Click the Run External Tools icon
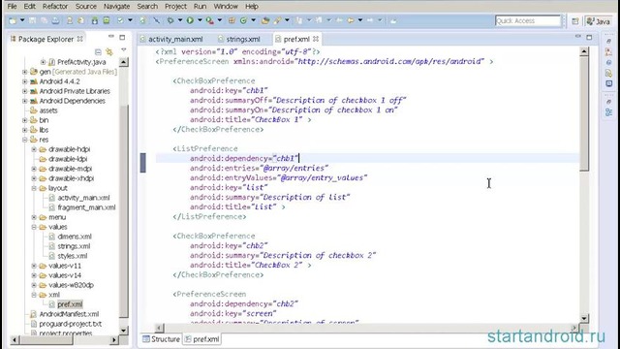 tap(210, 21)
